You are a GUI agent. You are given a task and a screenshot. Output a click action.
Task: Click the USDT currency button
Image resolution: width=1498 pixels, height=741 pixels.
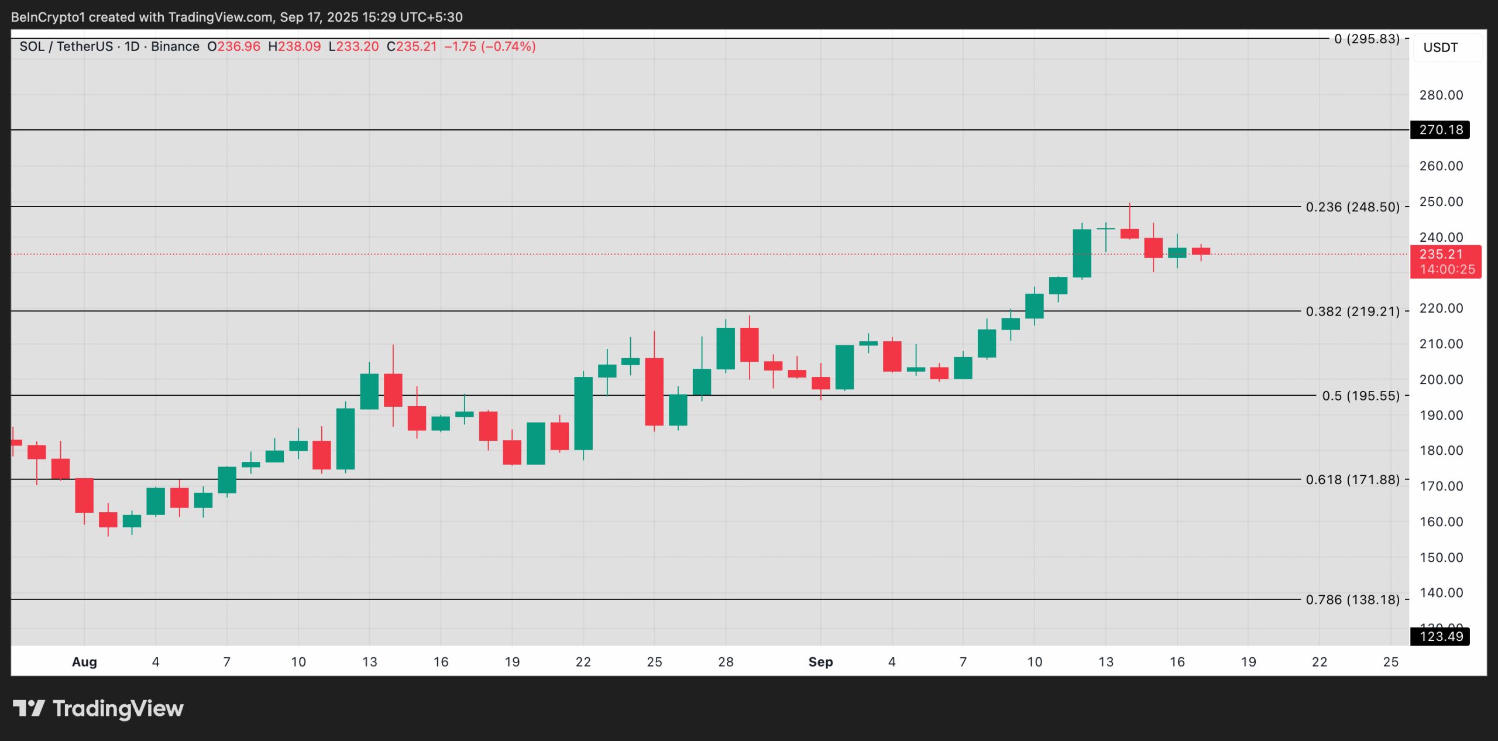[x=1442, y=48]
